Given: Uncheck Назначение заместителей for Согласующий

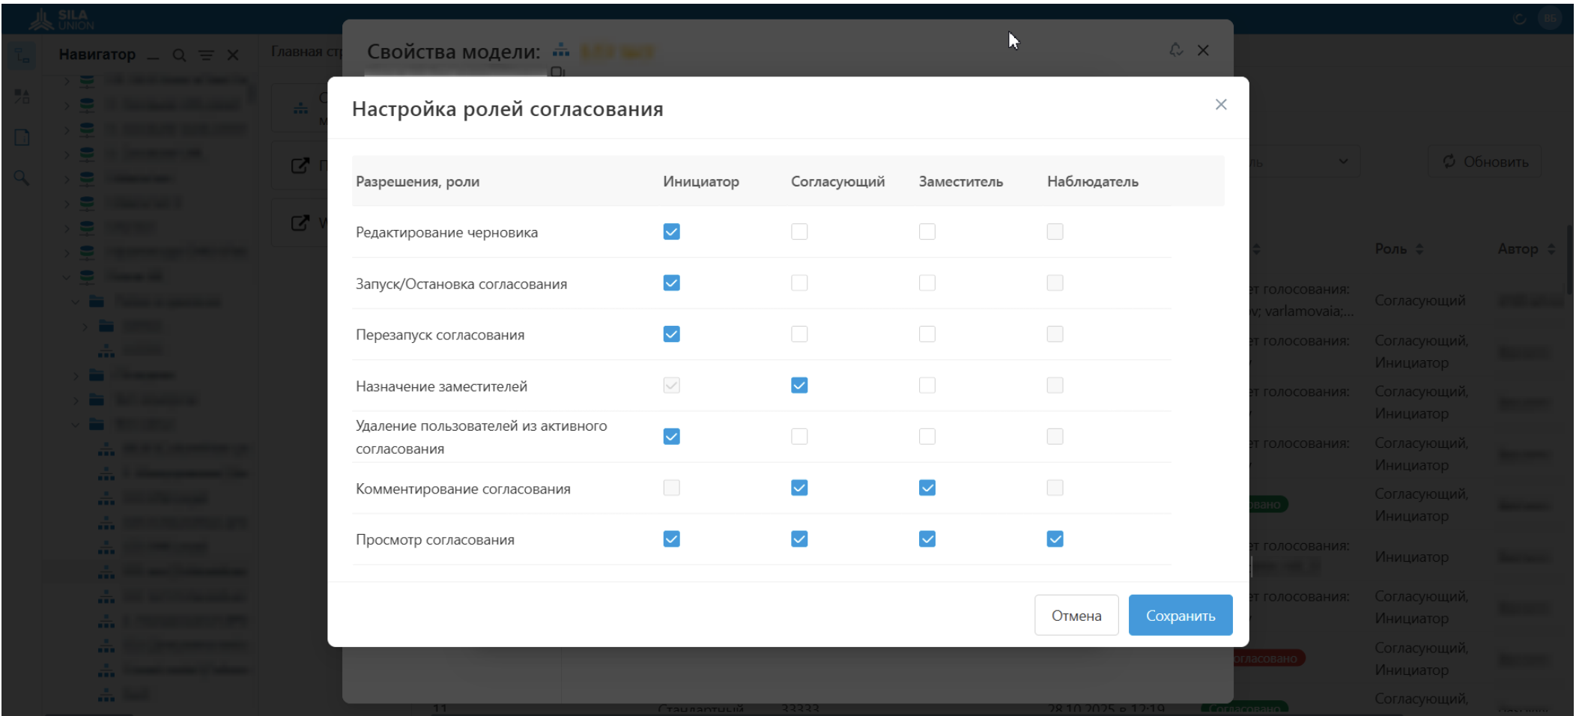Looking at the screenshot, I should 799,386.
